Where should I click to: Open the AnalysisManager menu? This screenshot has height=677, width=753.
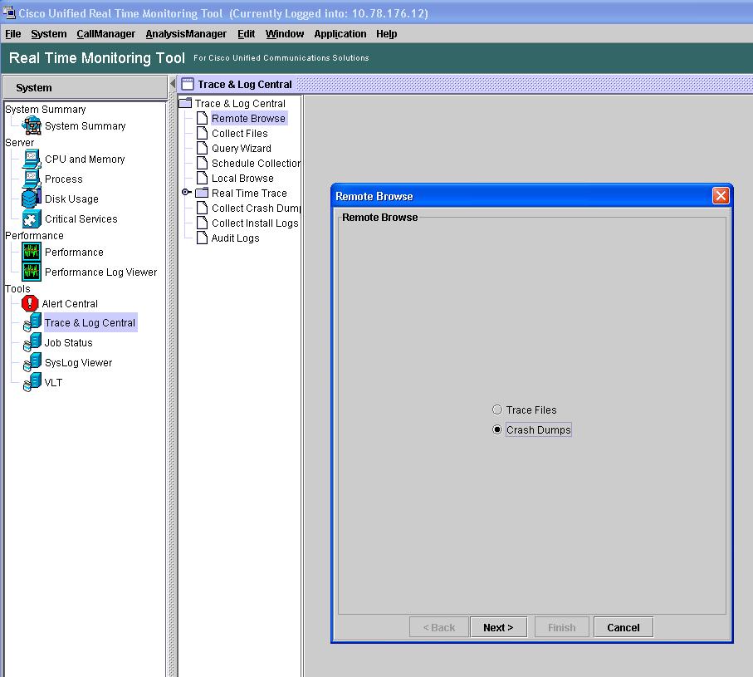tap(186, 33)
